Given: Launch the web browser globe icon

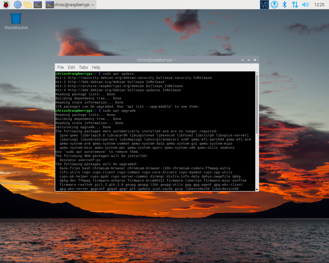Looking at the screenshot, I should tap(17, 4).
